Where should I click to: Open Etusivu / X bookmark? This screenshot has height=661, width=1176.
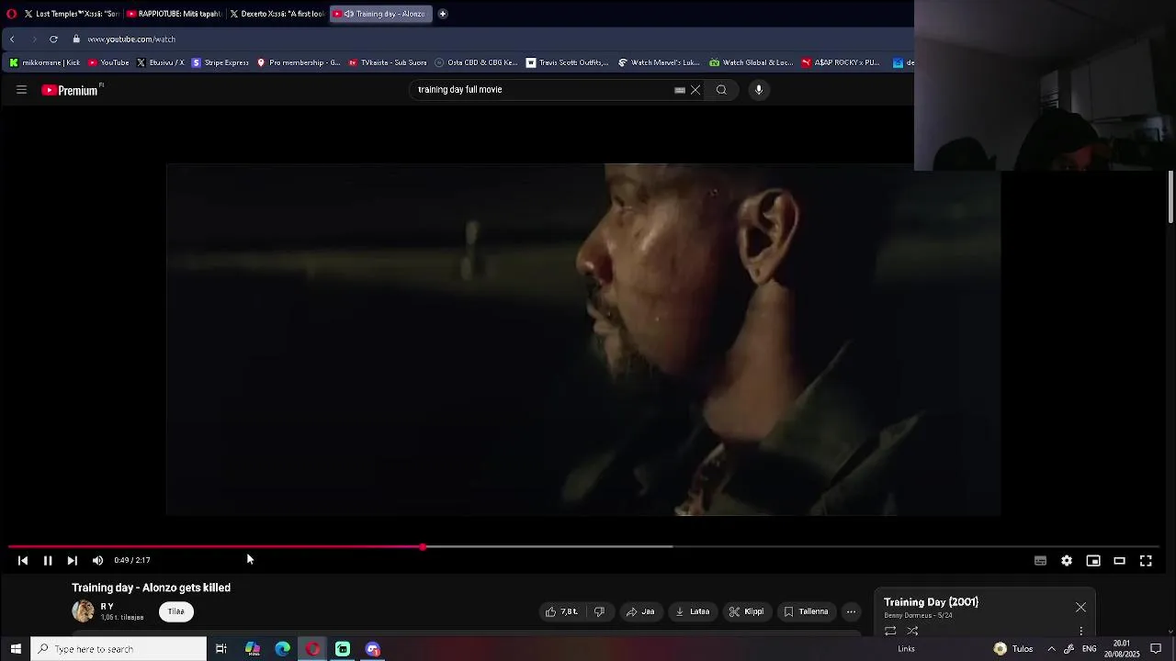160,62
